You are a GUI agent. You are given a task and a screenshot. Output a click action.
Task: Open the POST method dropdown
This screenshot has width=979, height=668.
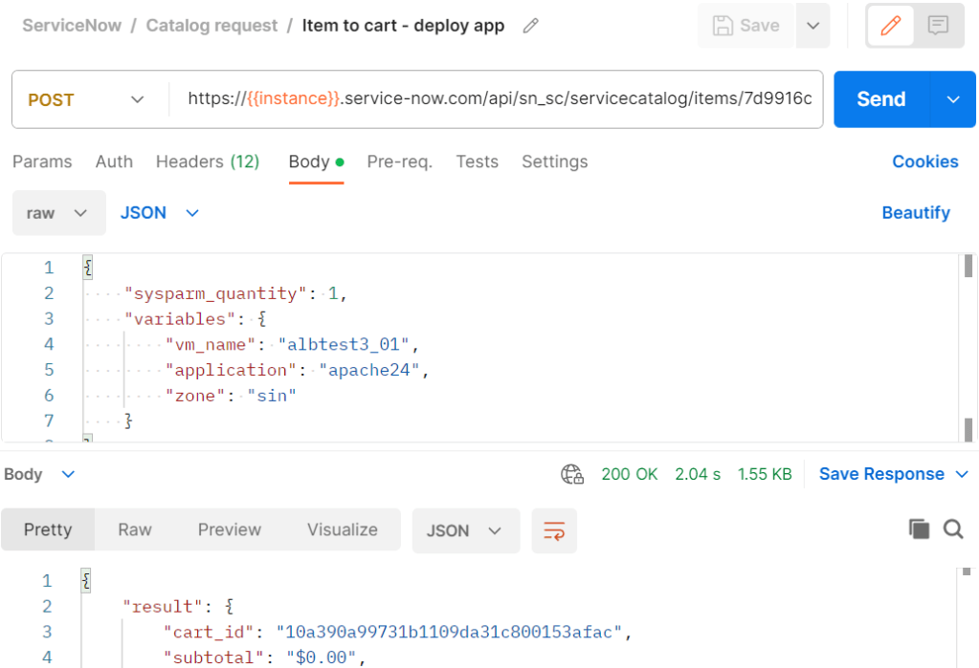(x=86, y=99)
